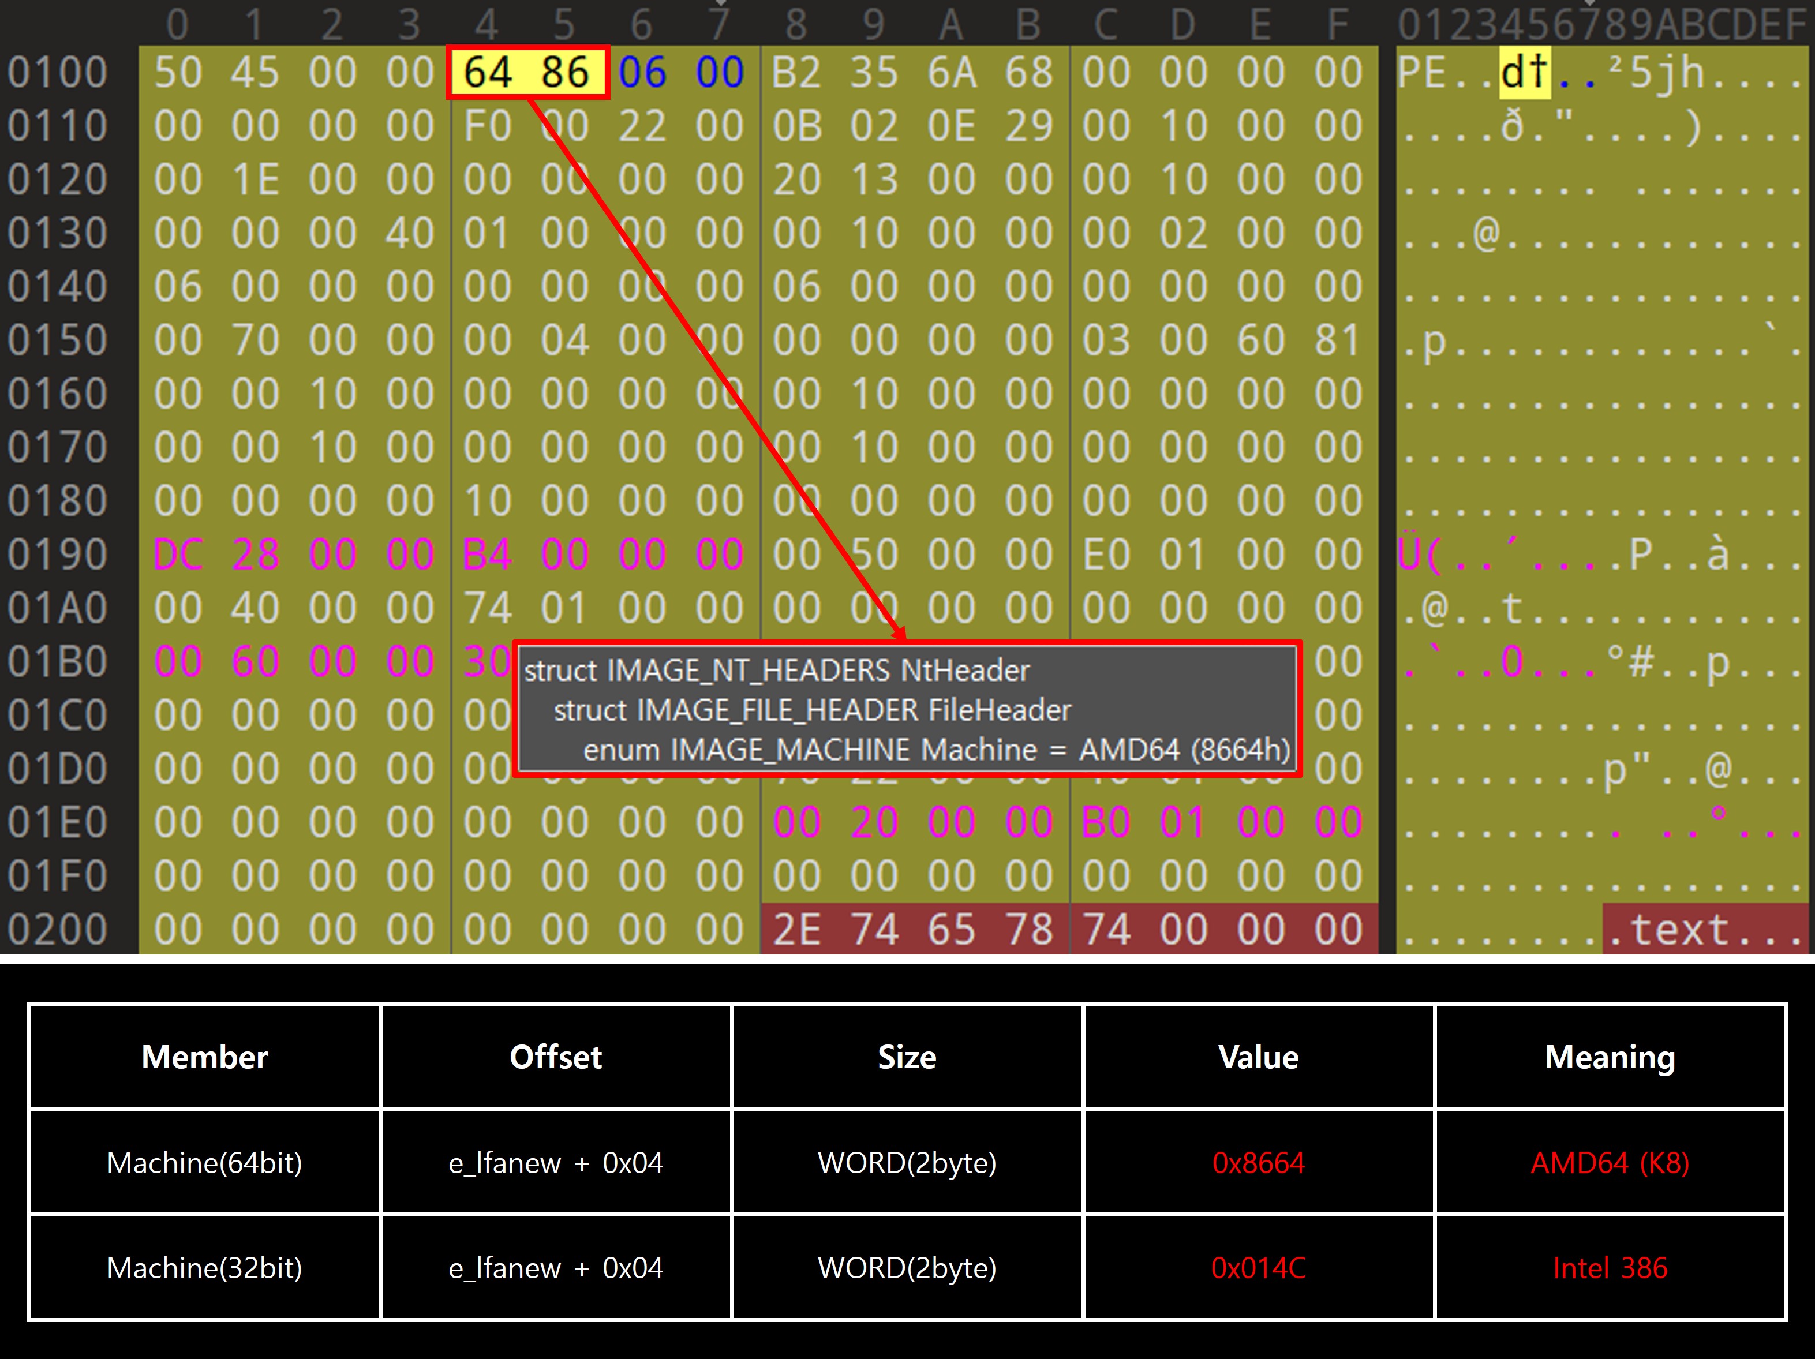1815x1359 pixels.
Task: Click the PE characters in ASCII pane
Action: coord(1421,72)
